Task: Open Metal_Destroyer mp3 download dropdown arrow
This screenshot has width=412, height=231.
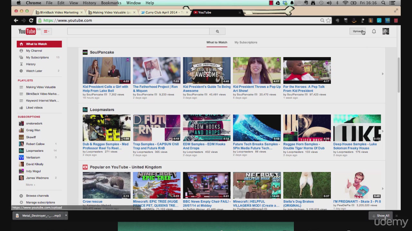Action: [x=66, y=216]
